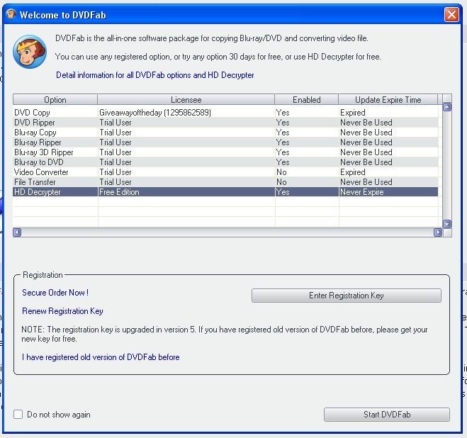Open Detail information for all DVDFab options link
Screen dimensions: 467x438
click(x=155, y=75)
